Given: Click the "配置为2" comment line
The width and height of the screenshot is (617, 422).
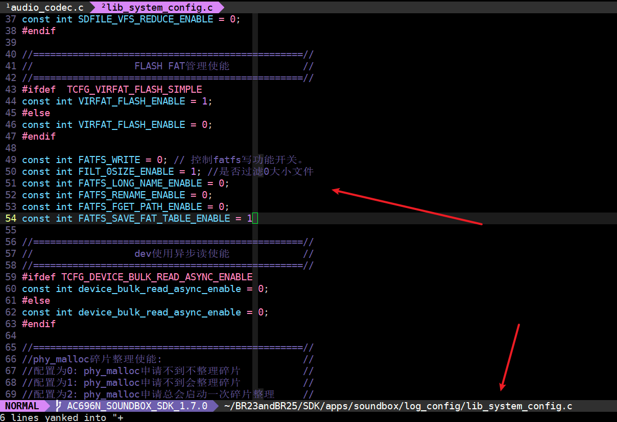Looking at the screenshot, I should tap(148, 394).
